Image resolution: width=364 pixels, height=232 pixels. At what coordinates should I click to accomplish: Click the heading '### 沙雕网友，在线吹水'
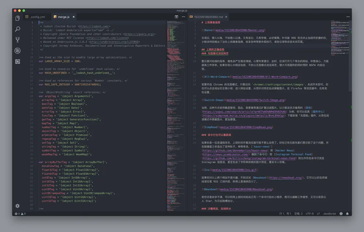[x=216, y=209]
